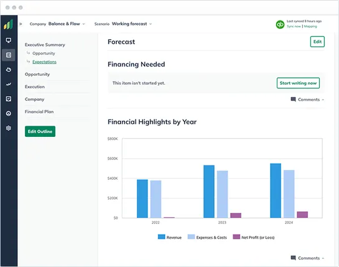Expand Comments under Financing Needed
339x267 pixels.
[x=307, y=100]
